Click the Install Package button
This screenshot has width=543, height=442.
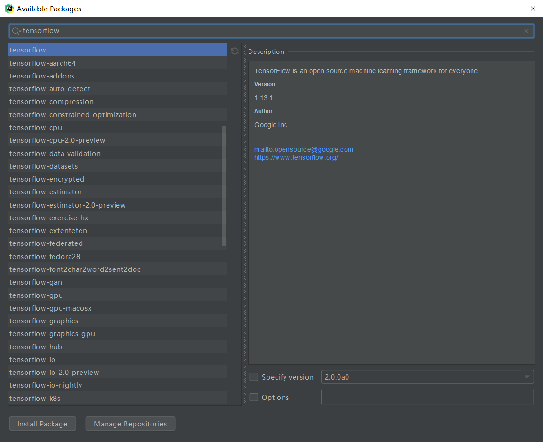tap(43, 424)
